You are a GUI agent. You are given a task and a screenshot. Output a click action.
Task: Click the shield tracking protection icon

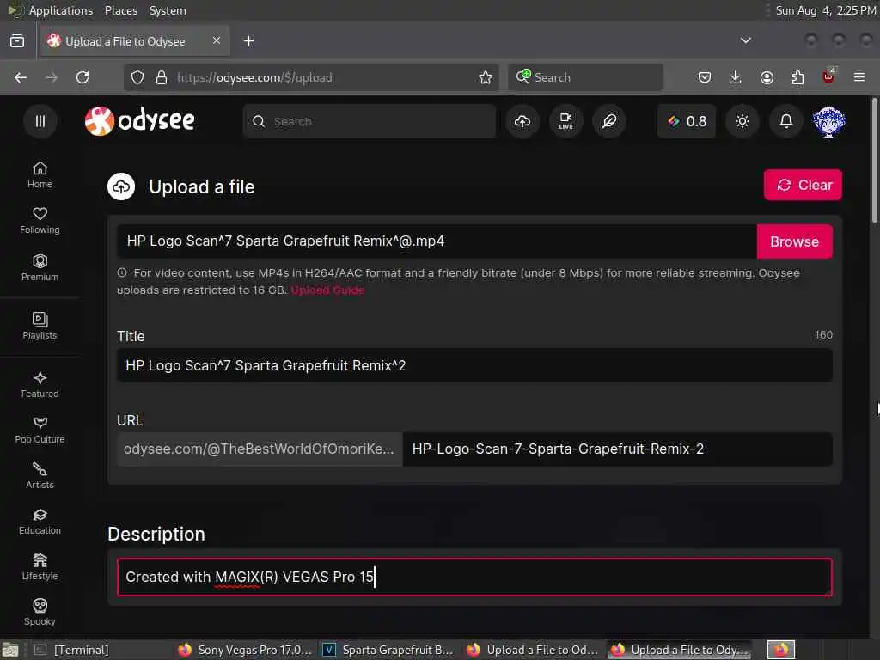point(137,77)
